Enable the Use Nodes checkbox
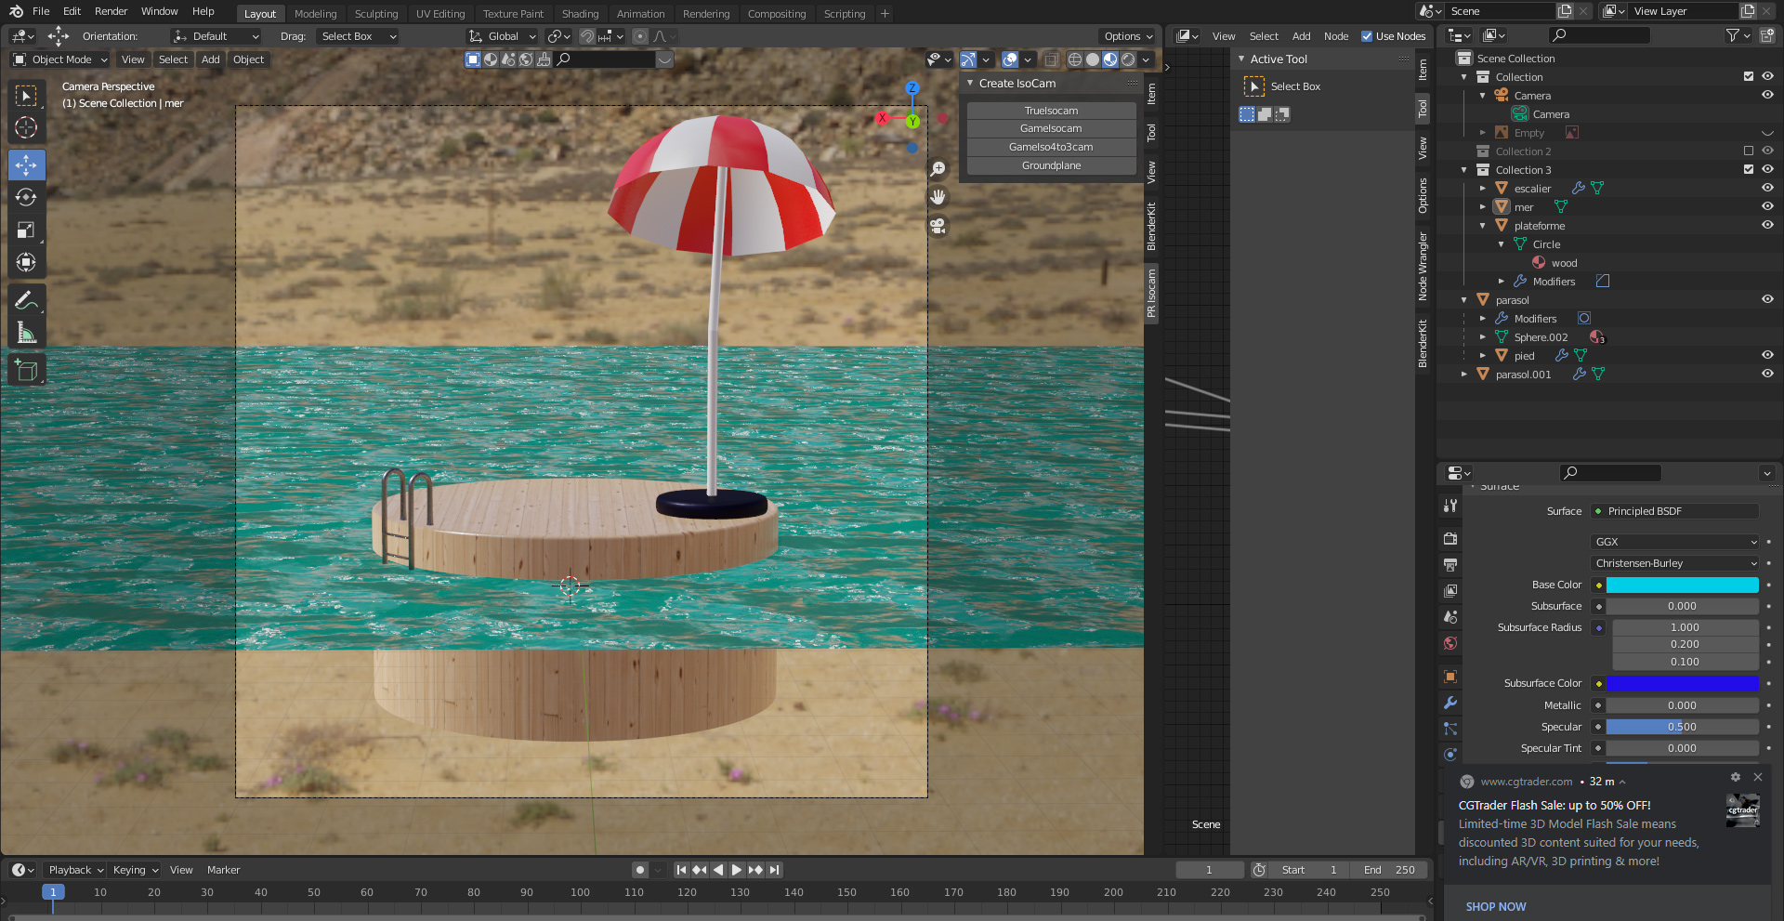 pos(1367,36)
